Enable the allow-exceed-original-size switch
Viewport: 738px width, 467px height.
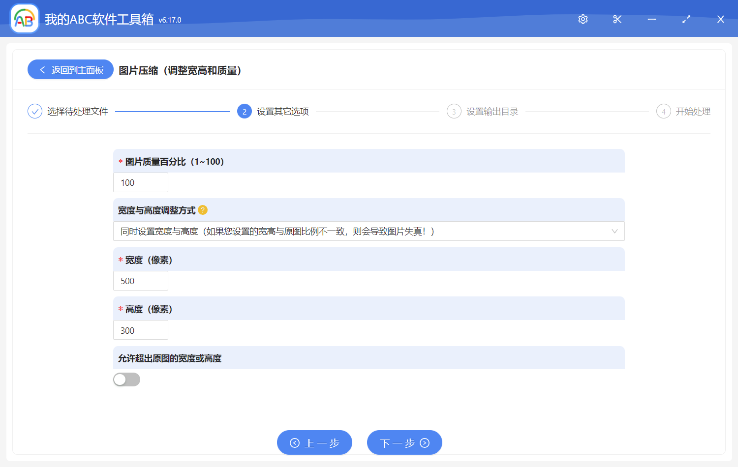[x=126, y=379]
